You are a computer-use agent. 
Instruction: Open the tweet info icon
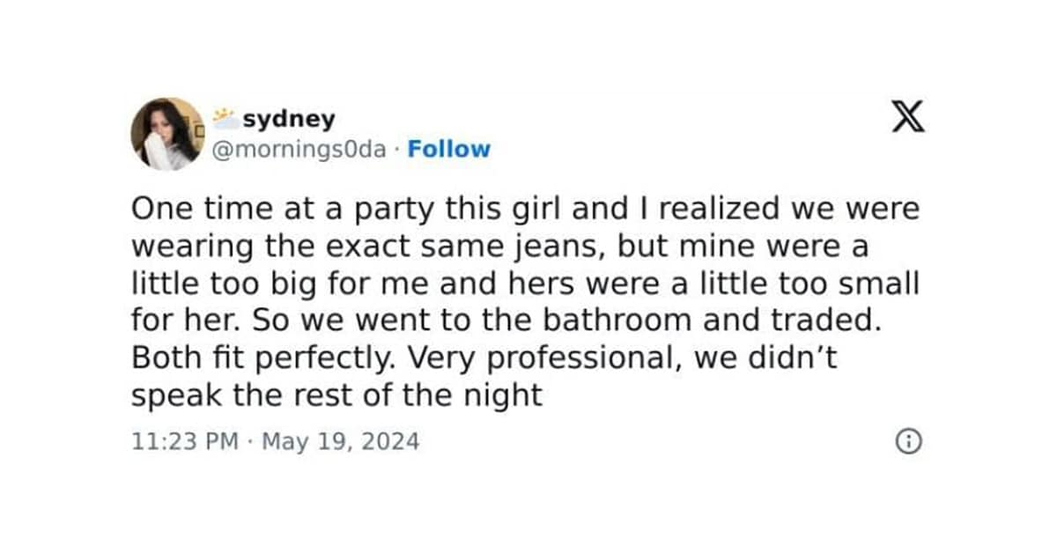coord(908,441)
